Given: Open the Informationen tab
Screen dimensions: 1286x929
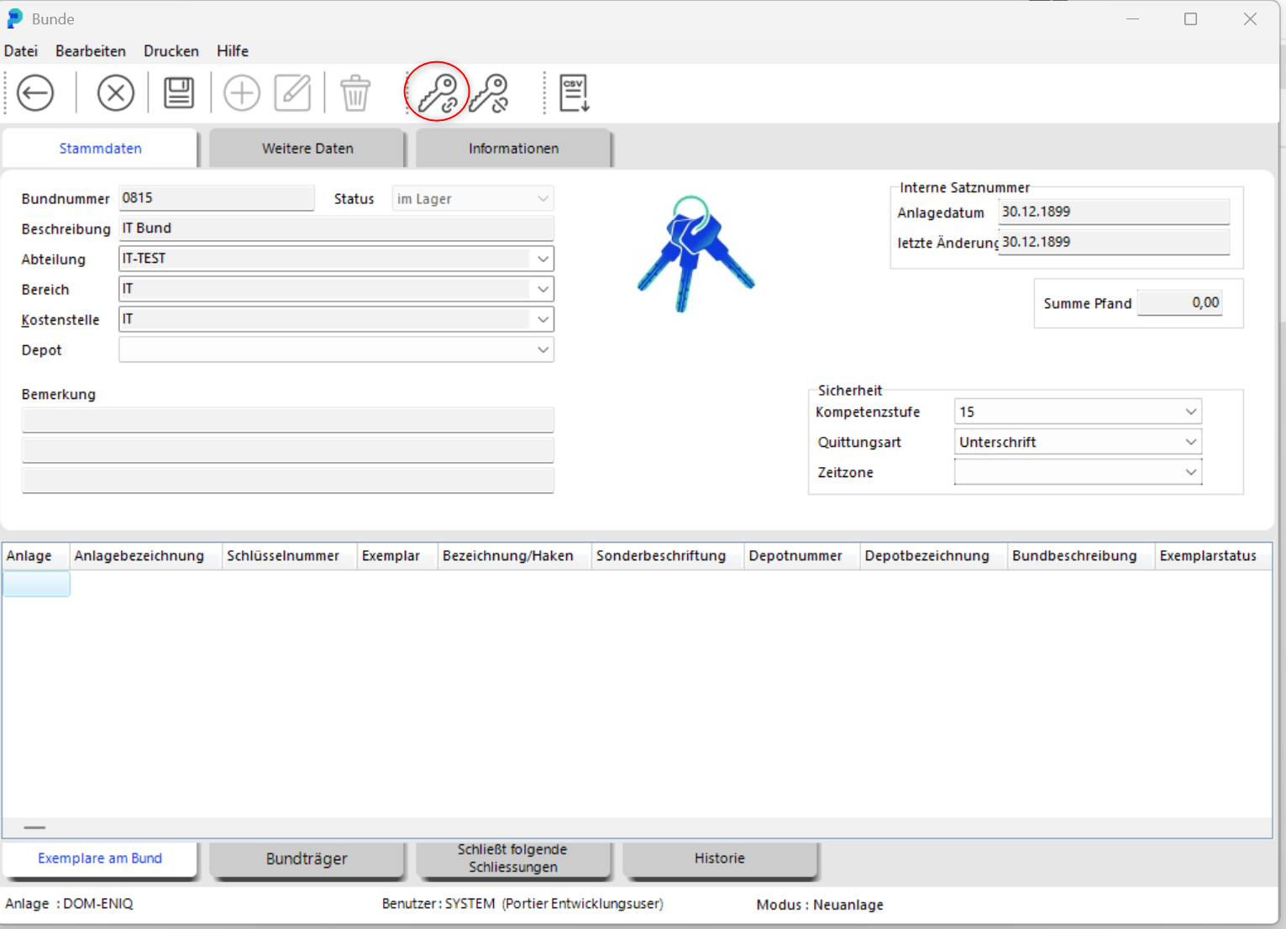Looking at the screenshot, I should 513,149.
